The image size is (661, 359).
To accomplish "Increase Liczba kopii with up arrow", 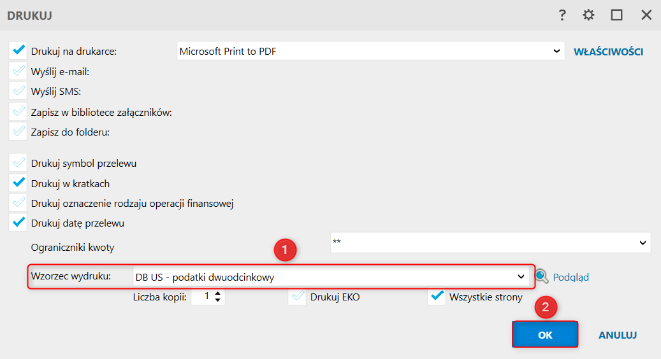I will click(x=218, y=293).
